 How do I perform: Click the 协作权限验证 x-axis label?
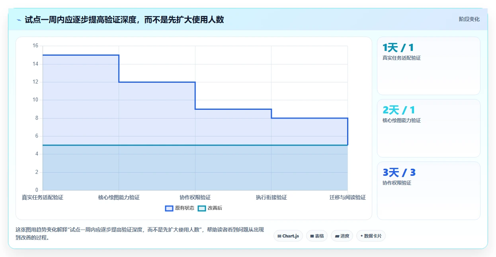coord(195,197)
